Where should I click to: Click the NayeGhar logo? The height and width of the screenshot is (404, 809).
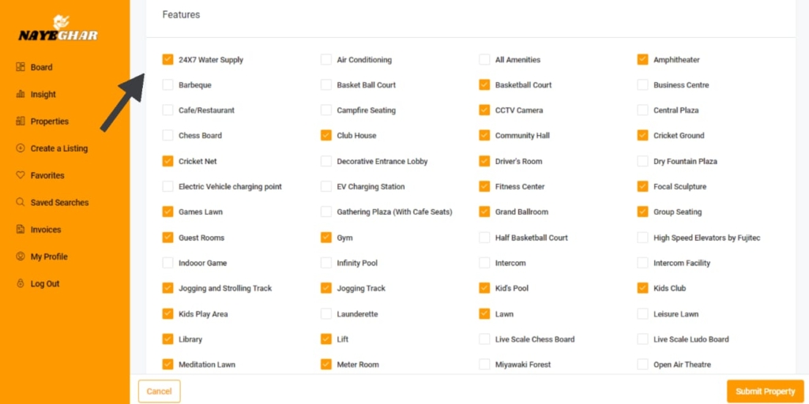point(58,29)
